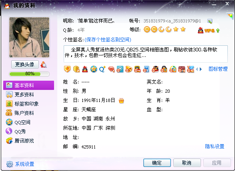The image size is (235, 171).
Task: Click the nickname field 简单就这样而已
Action: tap(96, 21)
